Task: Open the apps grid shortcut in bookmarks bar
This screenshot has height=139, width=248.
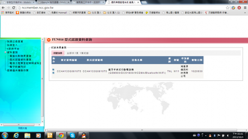Action: point(3,13)
